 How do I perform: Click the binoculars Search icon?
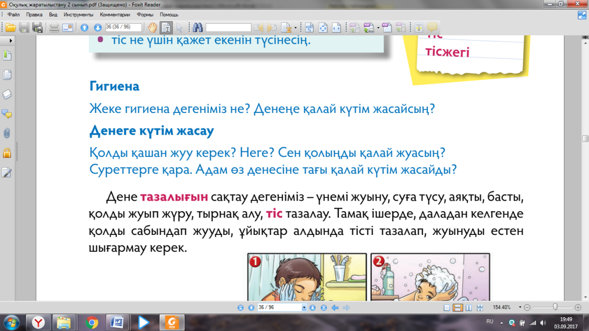tap(198, 27)
